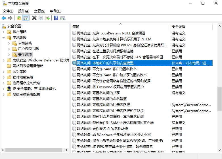Click the vertical scrollbar thumb in policy list

tap(220, 99)
